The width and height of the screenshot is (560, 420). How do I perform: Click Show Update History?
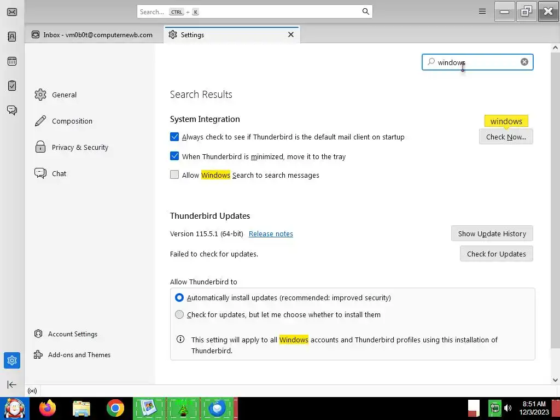(x=492, y=234)
